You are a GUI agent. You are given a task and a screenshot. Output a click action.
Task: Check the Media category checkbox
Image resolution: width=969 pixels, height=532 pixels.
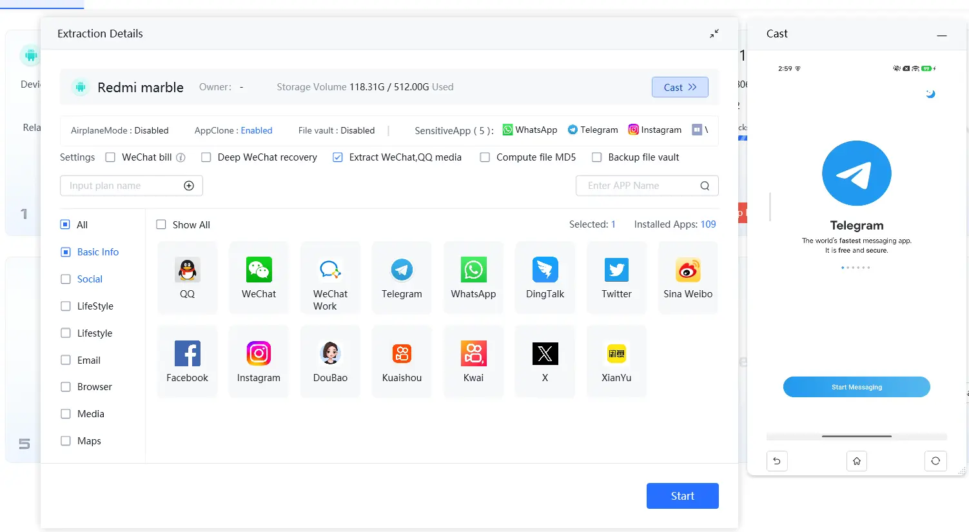65,414
